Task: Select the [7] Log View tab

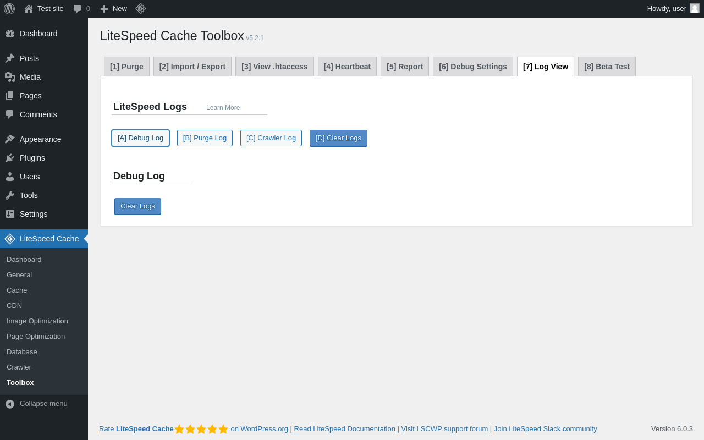Action: pyautogui.click(x=546, y=67)
